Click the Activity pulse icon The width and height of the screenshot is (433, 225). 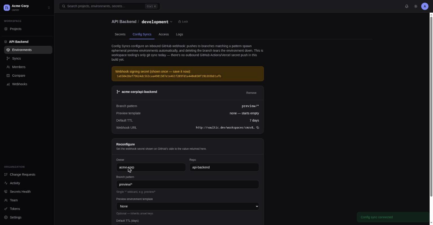coord(6,183)
